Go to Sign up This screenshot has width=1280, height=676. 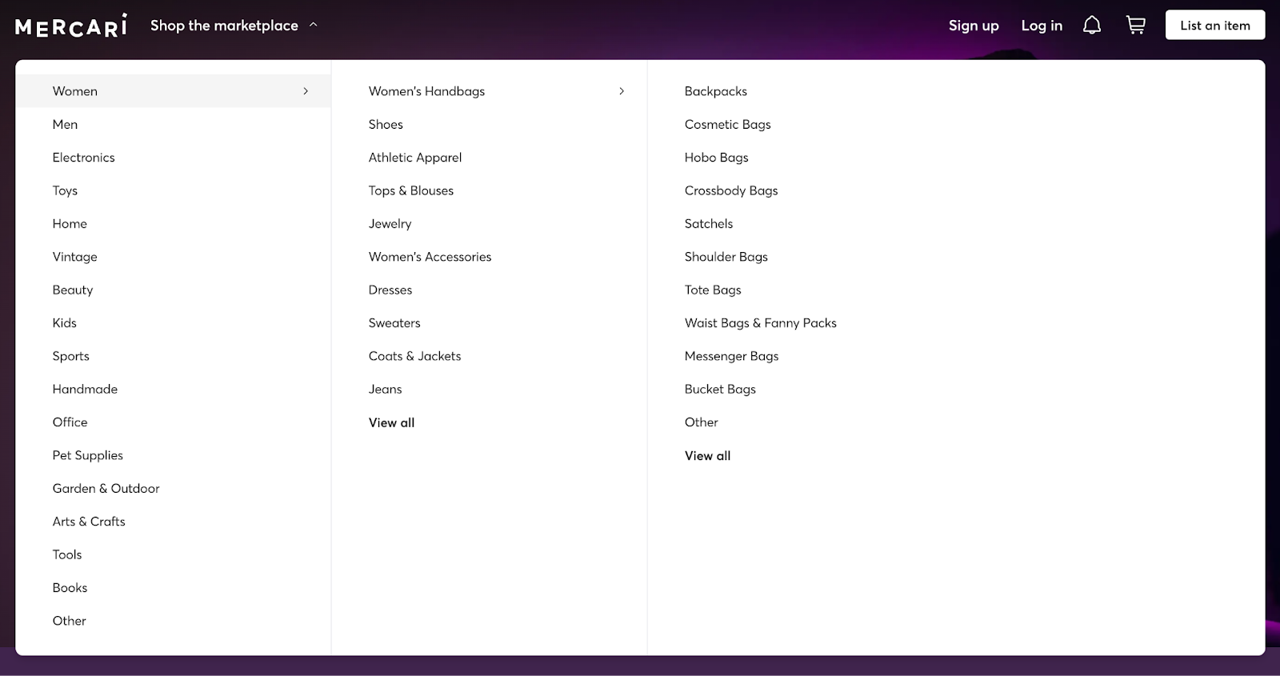click(974, 26)
